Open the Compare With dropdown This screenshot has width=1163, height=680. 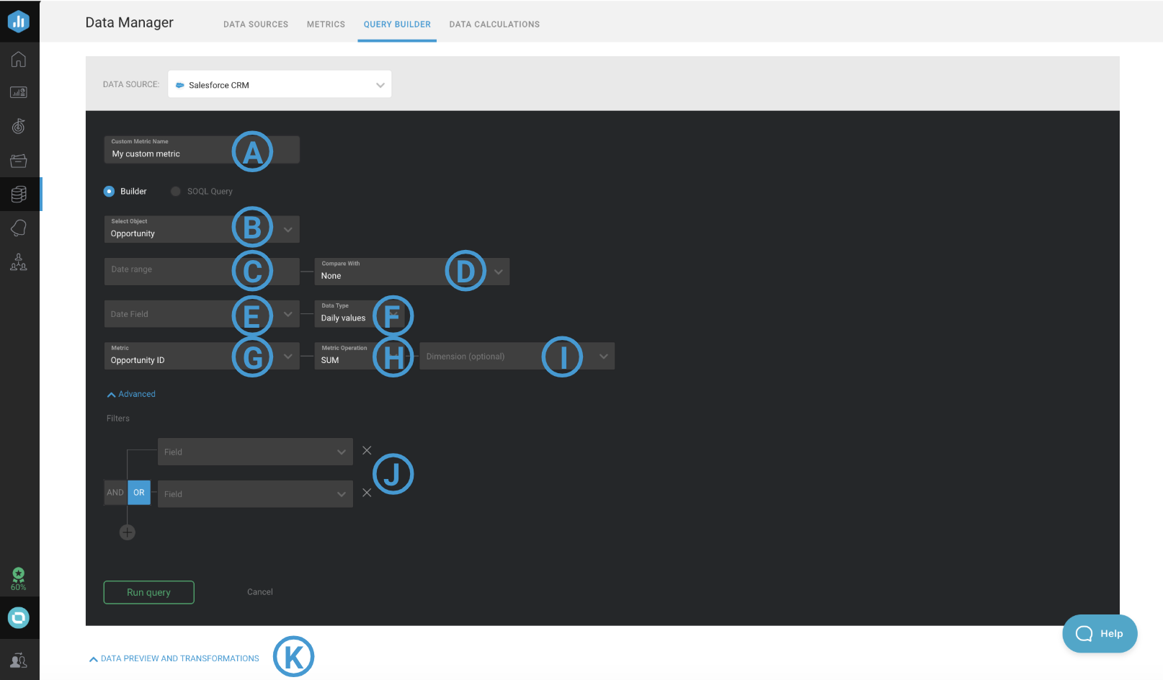(412, 271)
